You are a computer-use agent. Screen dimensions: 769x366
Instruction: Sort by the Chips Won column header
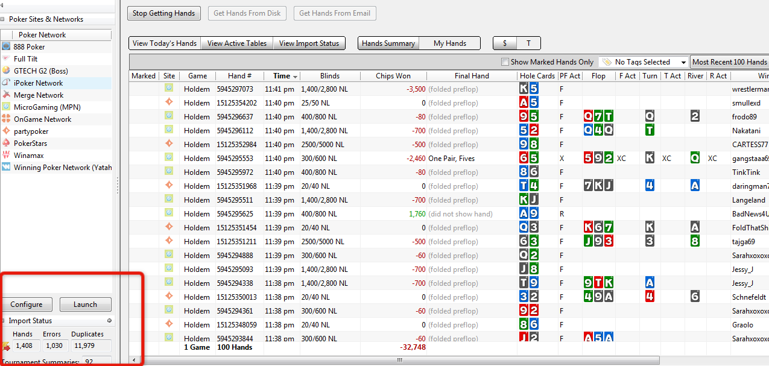[x=393, y=76]
